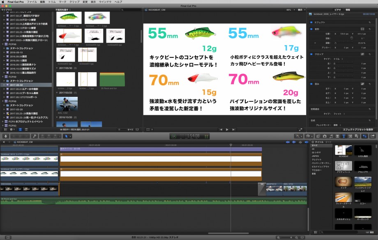
Task: Reset the エフェクト section with arrow
Action: 369,23
